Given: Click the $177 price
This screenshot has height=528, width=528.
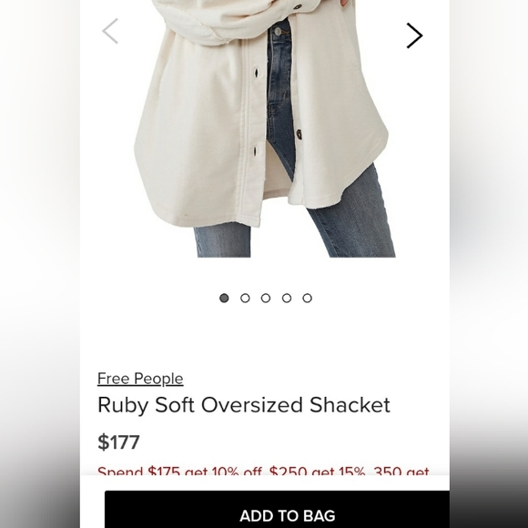Looking at the screenshot, I should [x=118, y=442].
